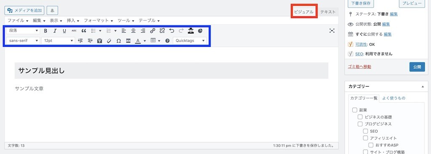Check the 副業 category

[x=354, y=110]
